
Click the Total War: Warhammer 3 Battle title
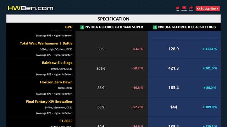[46, 43]
